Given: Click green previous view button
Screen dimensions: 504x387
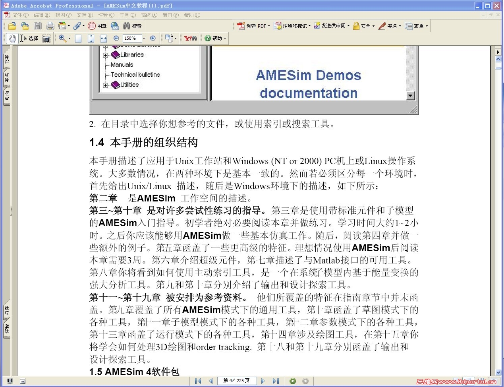Looking at the screenshot, I should [293, 381].
